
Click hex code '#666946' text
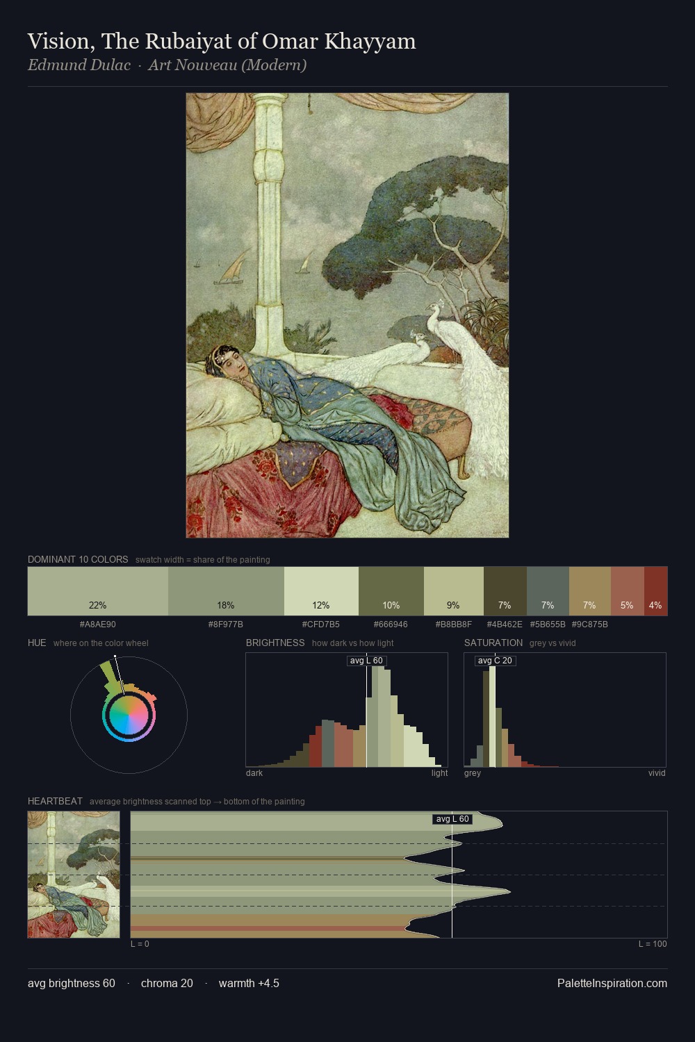[x=391, y=625]
